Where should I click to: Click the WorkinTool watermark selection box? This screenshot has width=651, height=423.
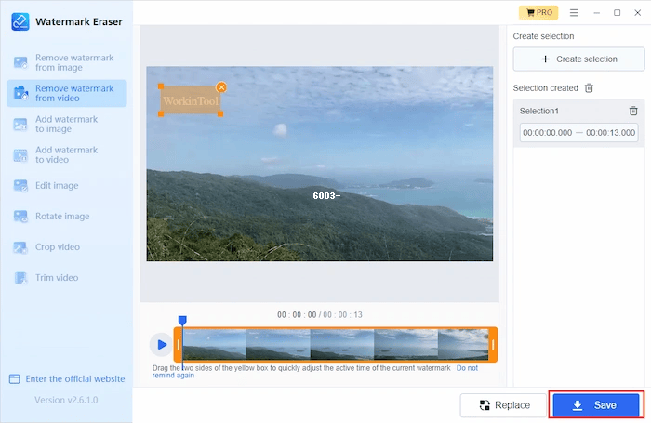191,100
